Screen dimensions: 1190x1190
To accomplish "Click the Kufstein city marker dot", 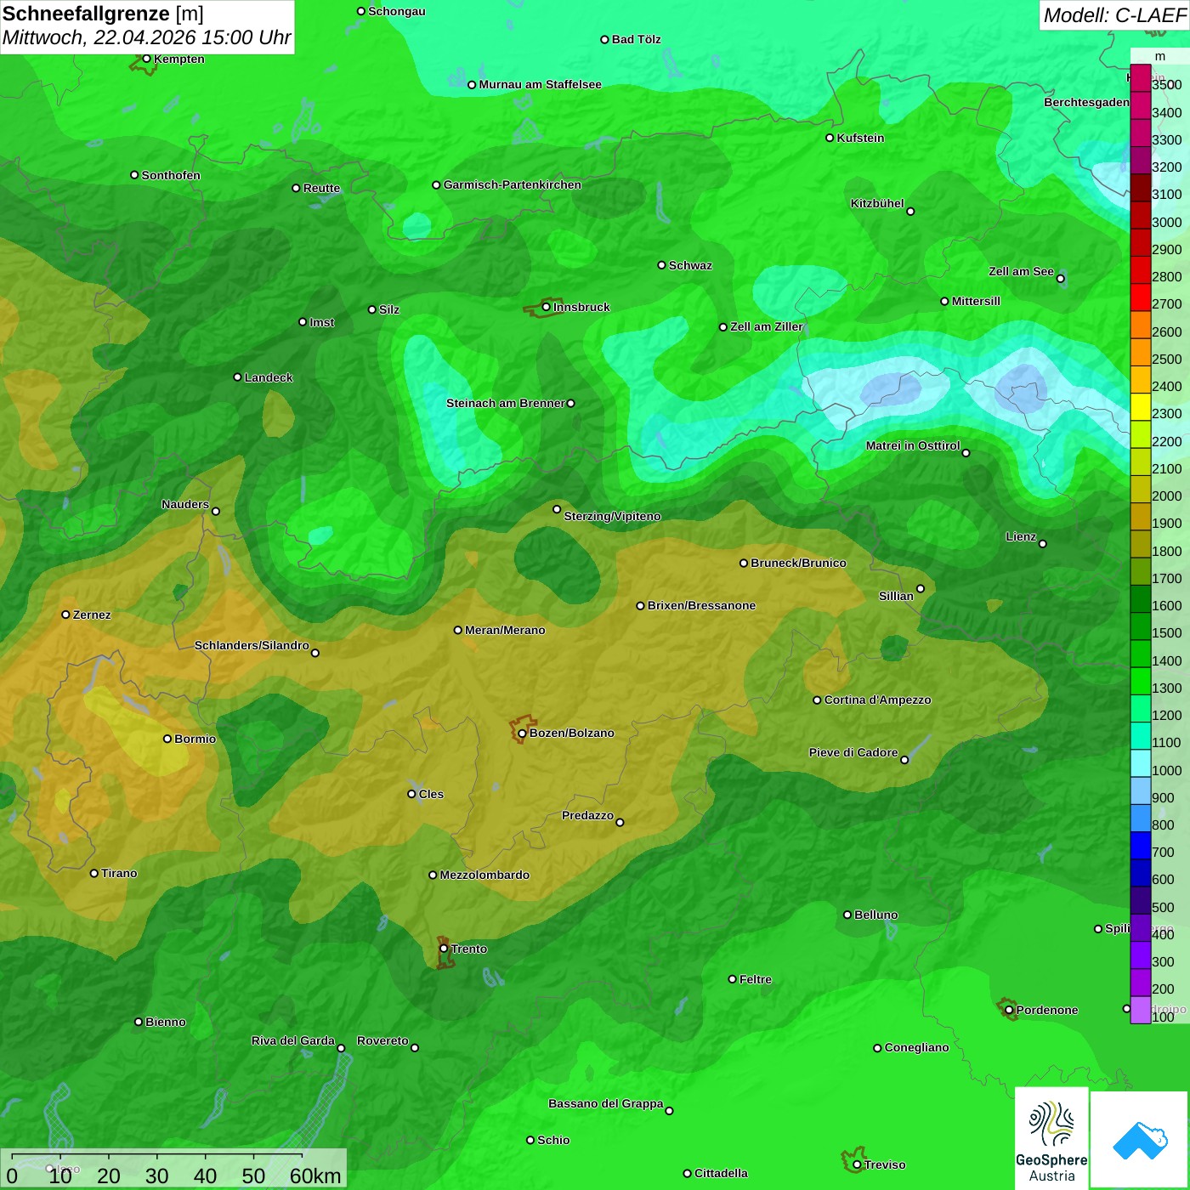I will [830, 138].
